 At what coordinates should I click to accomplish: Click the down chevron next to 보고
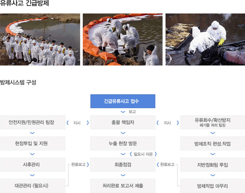click(123, 112)
